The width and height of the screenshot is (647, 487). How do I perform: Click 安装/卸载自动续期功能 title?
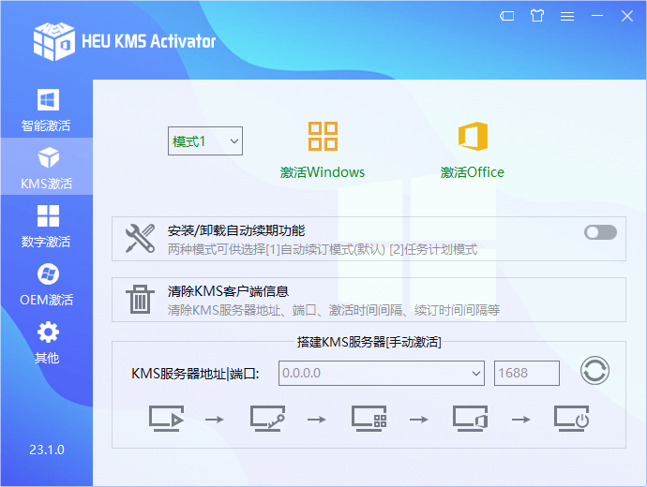(236, 230)
